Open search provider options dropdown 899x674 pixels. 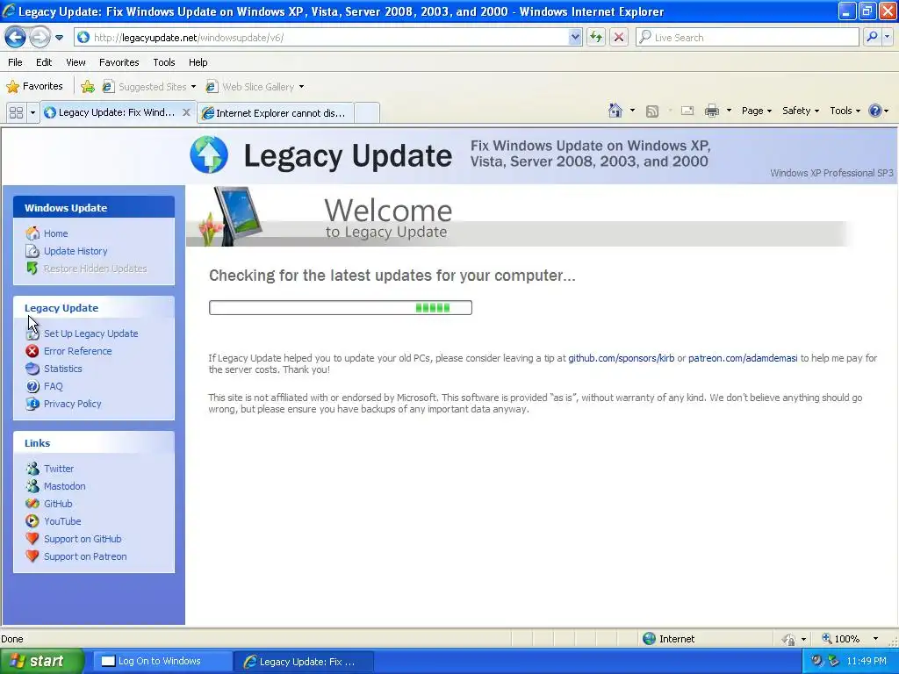888,37
